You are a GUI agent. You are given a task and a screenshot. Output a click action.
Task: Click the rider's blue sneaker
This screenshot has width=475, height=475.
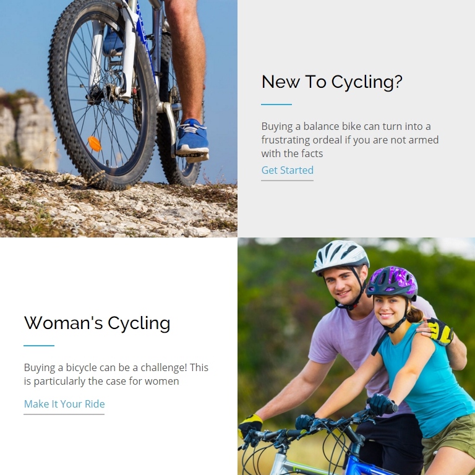coord(193,139)
